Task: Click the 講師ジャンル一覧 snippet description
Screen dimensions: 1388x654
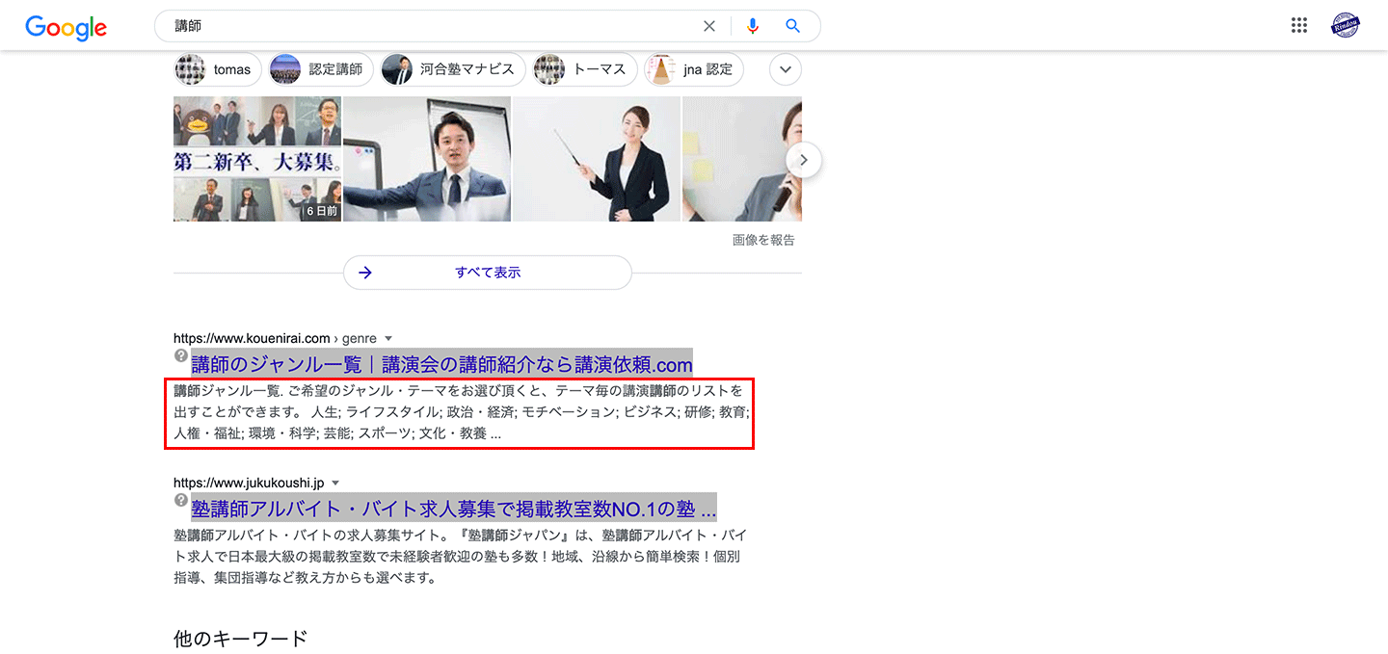Action: coord(460,412)
